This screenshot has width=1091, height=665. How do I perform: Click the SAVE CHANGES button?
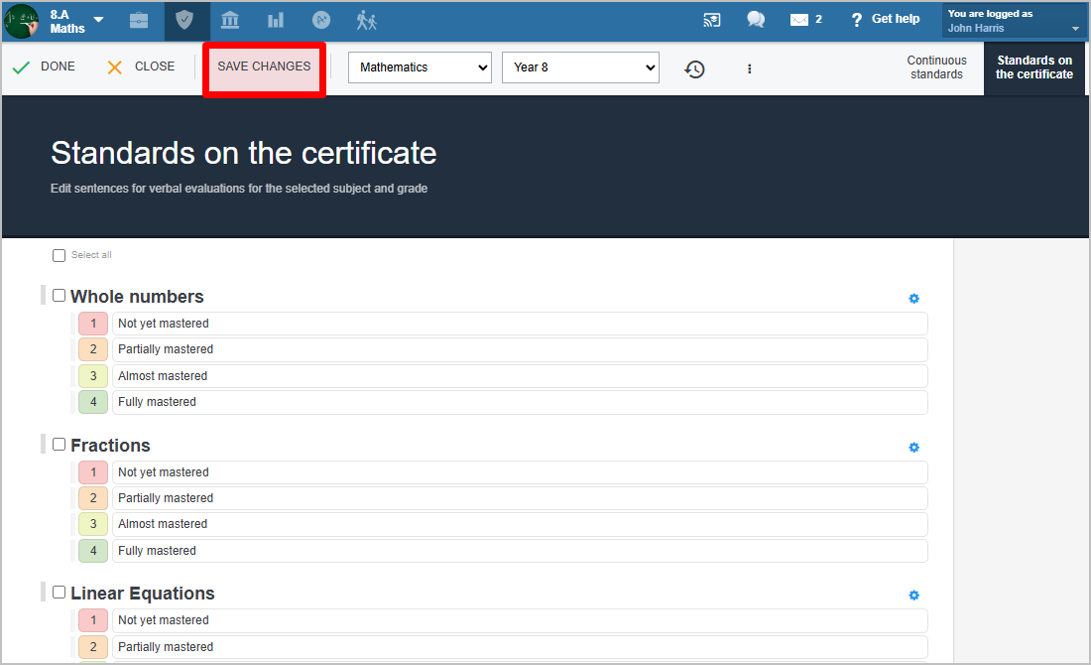(x=264, y=67)
